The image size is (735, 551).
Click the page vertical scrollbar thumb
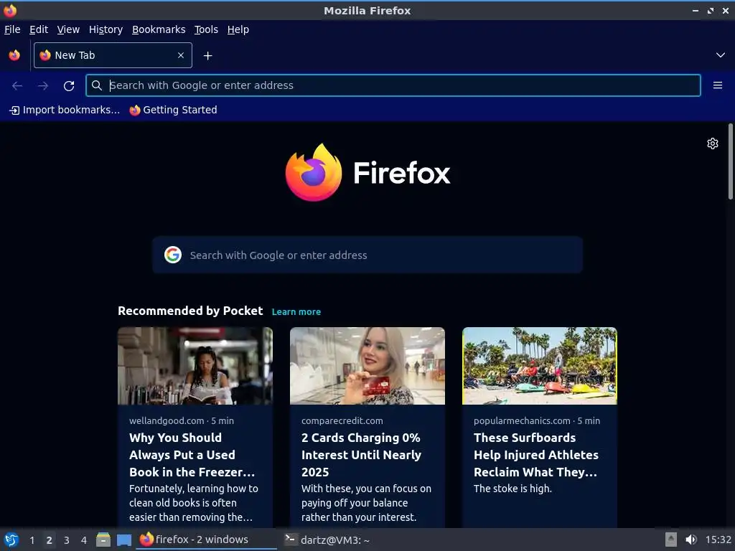tap(730, 161)
